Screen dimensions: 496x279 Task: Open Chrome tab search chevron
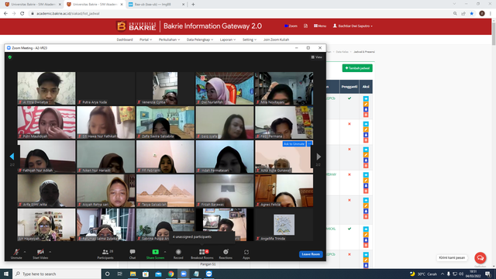pos(454,4)
